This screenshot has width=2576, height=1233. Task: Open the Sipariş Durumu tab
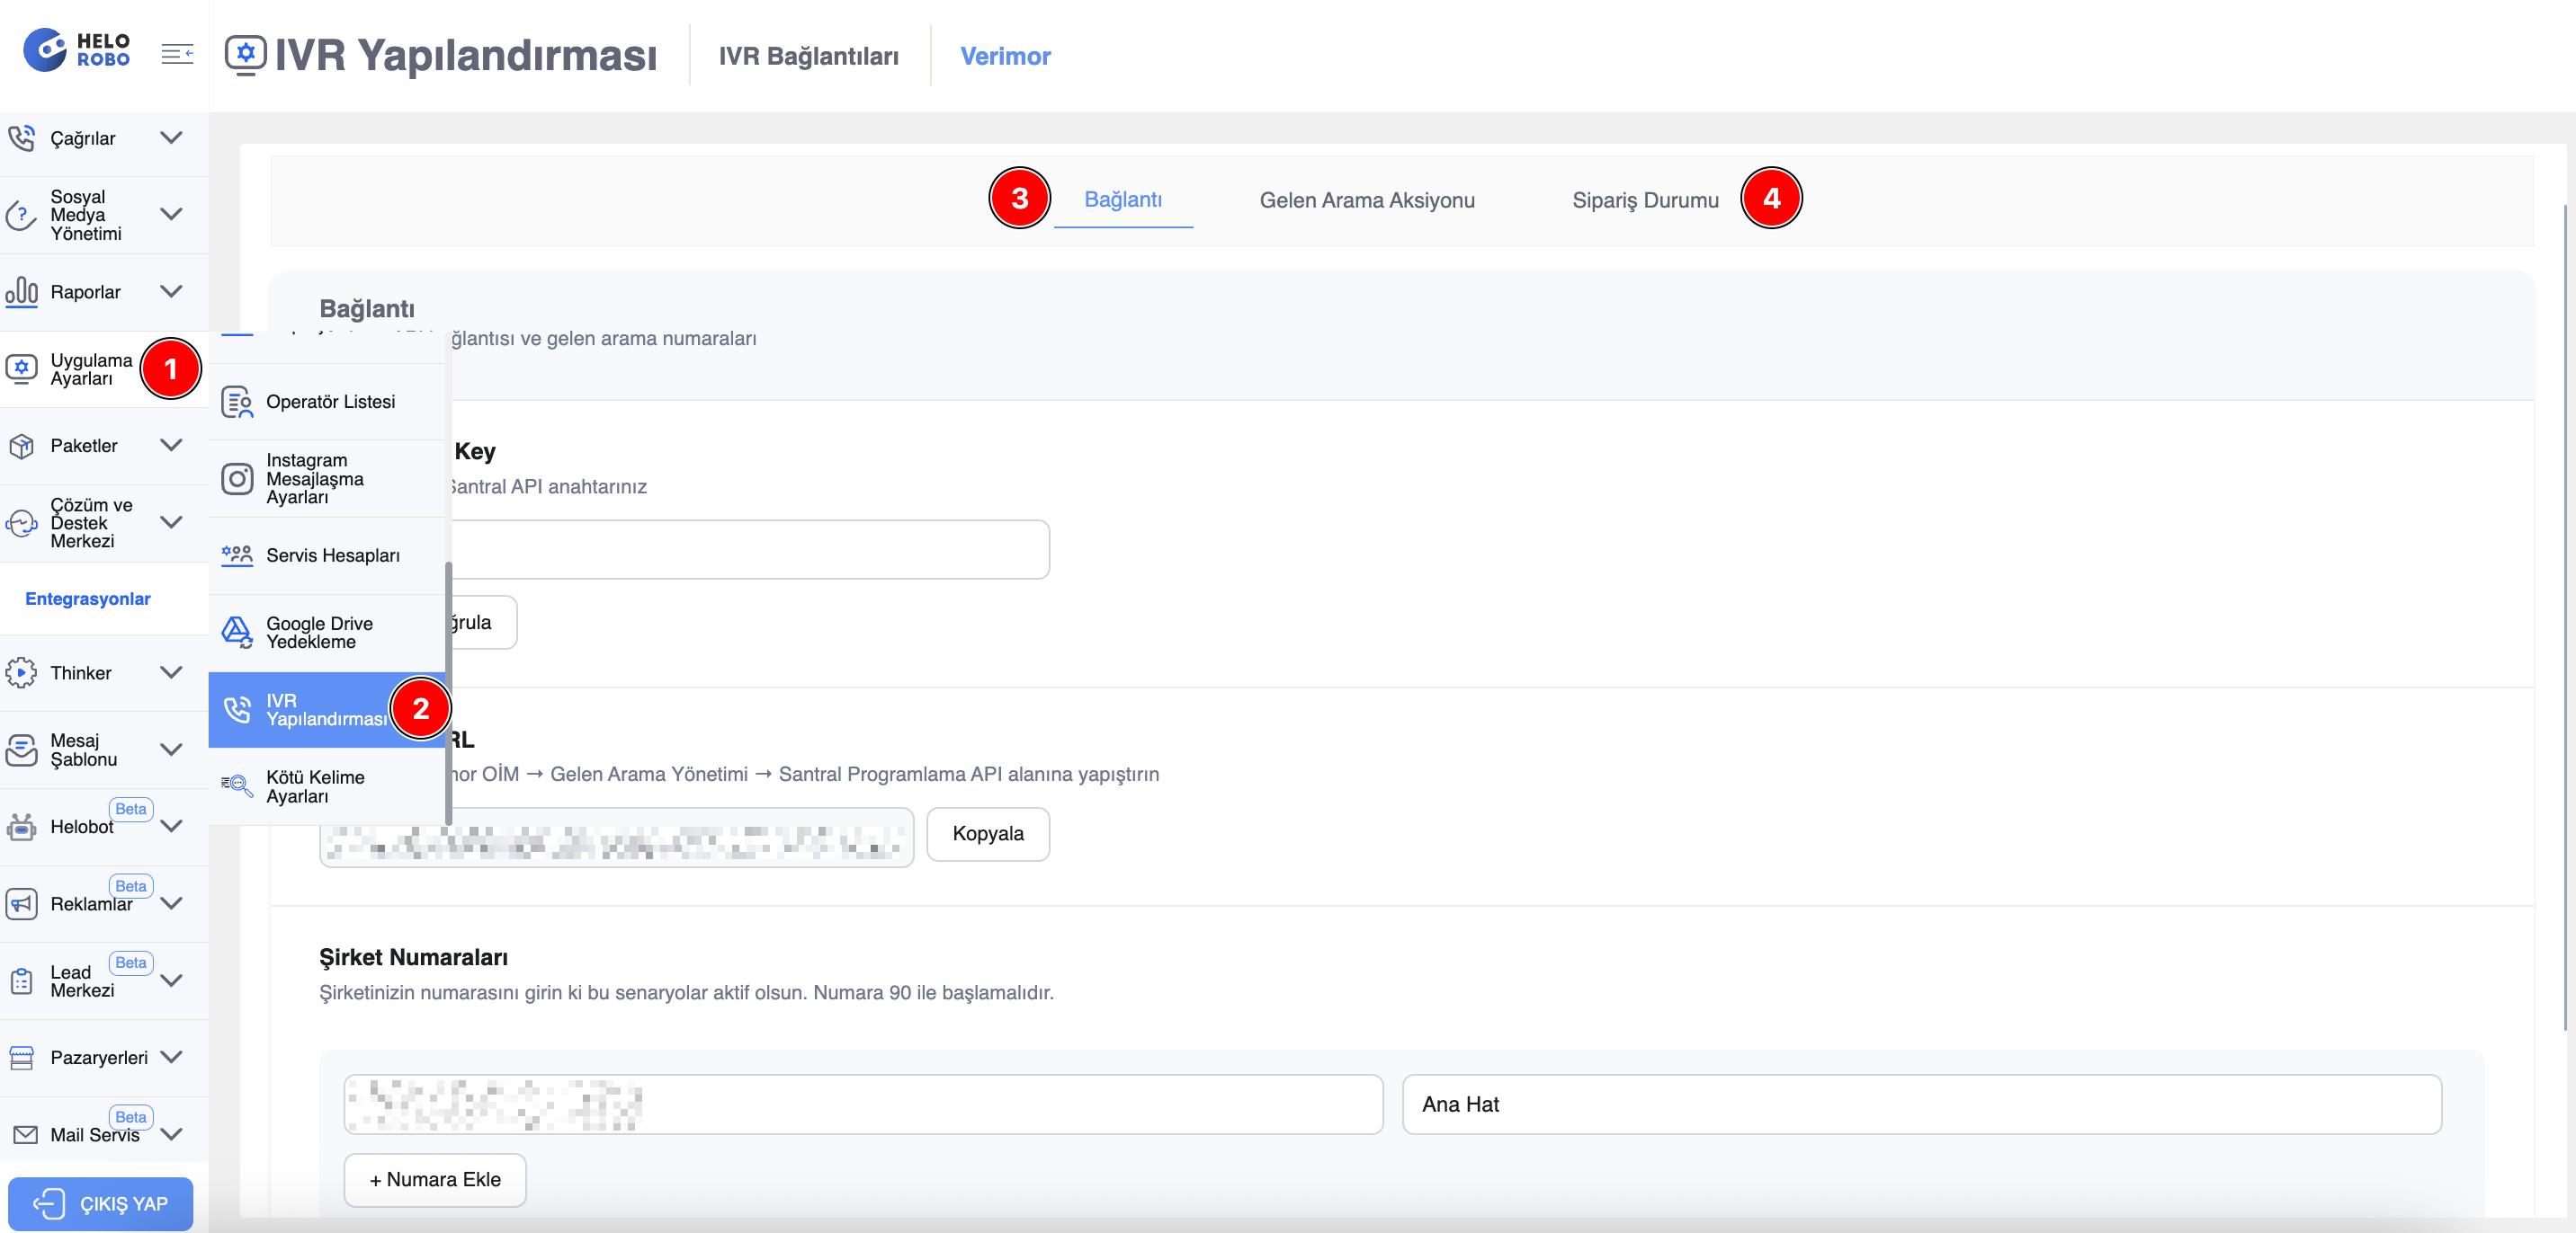[1645, 200]
